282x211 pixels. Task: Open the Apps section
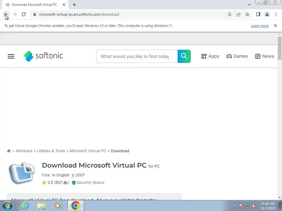(210, 56)
